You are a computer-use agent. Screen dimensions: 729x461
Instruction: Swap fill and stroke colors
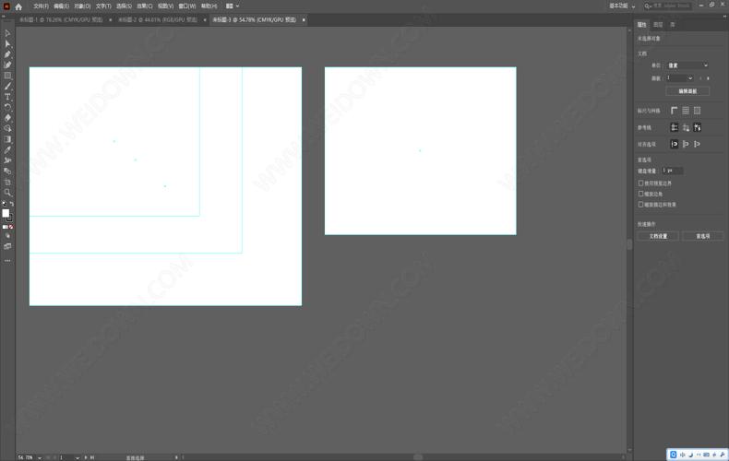[12, 204]
